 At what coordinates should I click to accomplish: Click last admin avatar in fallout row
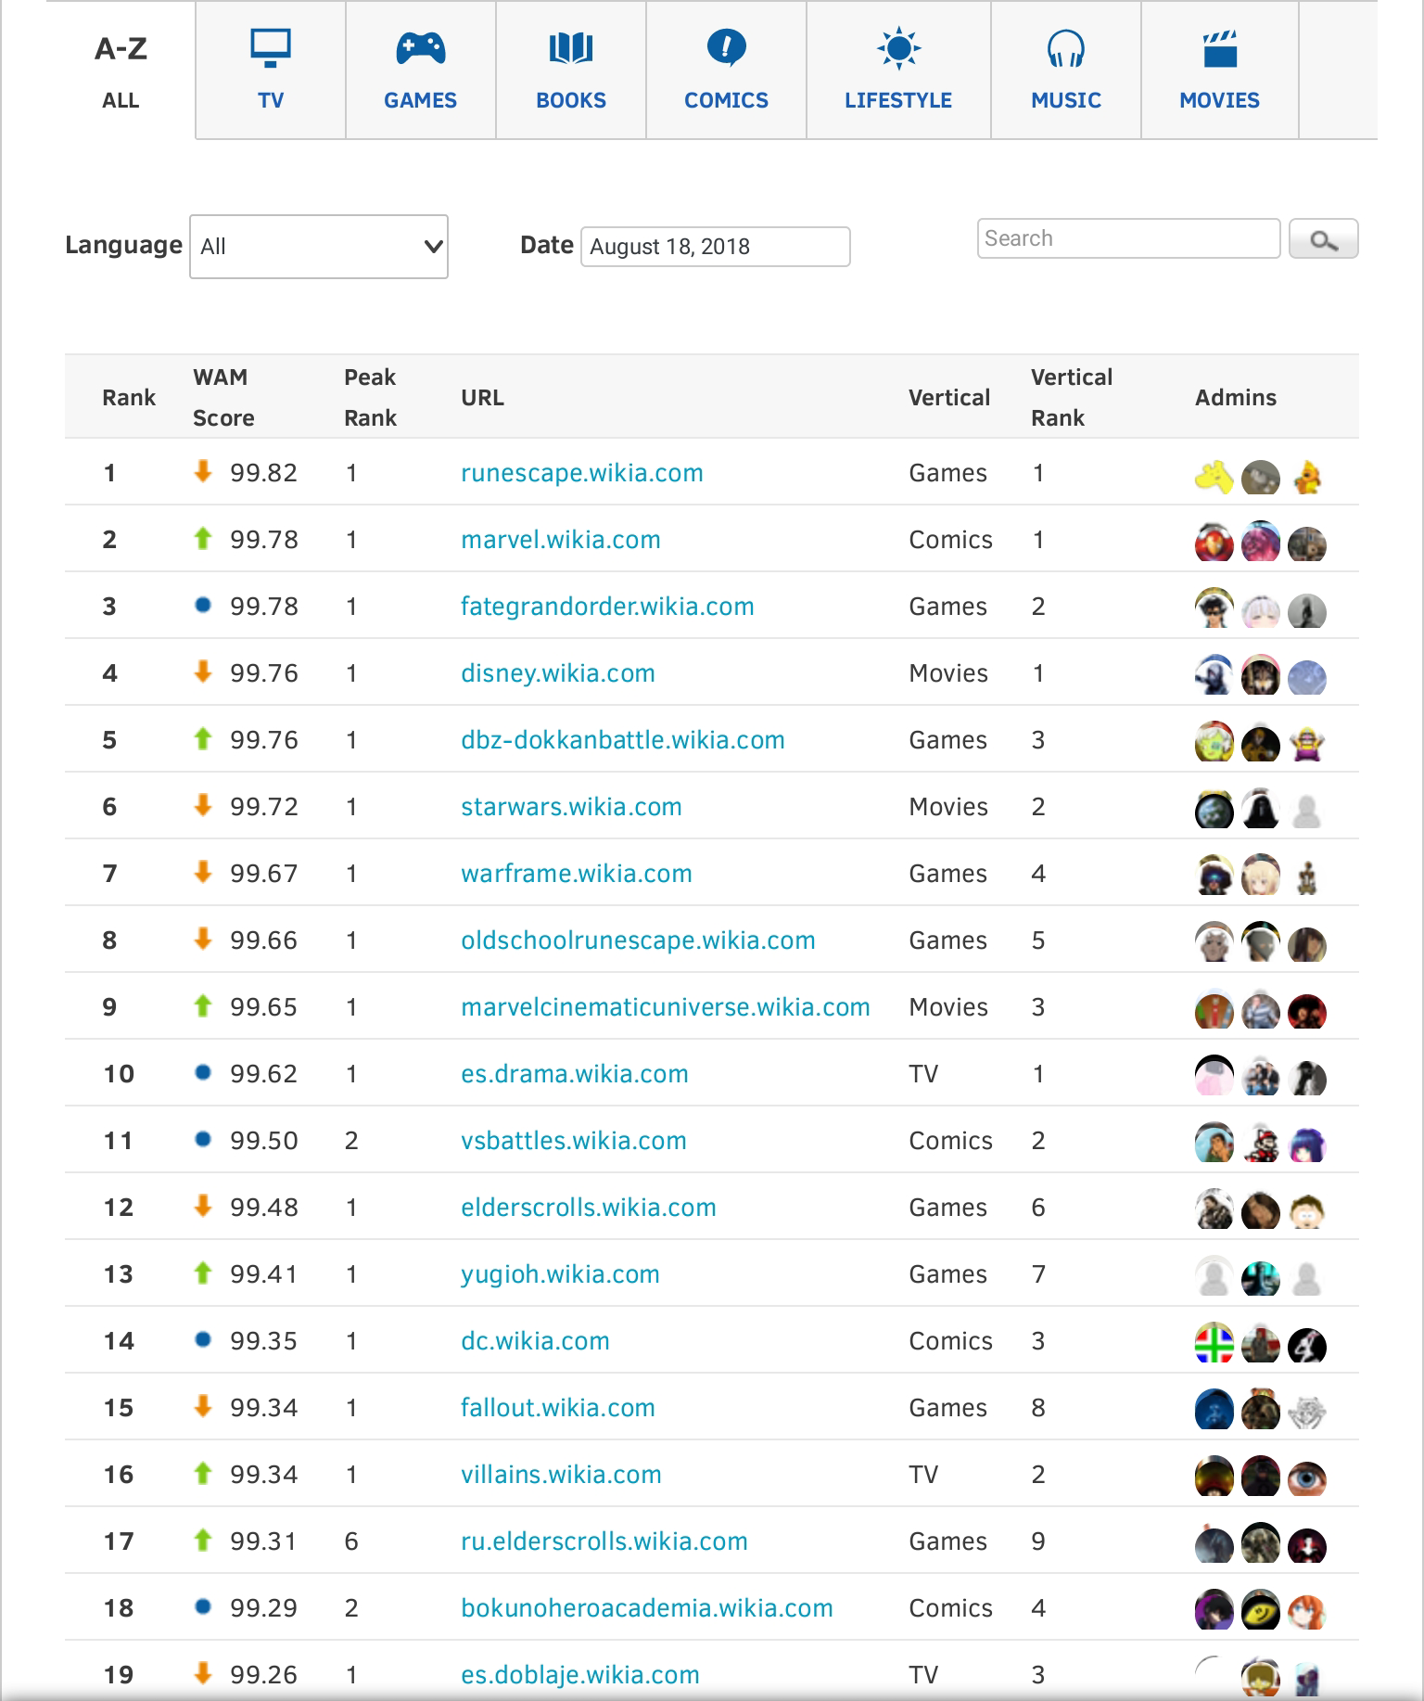point(1306,1413)
